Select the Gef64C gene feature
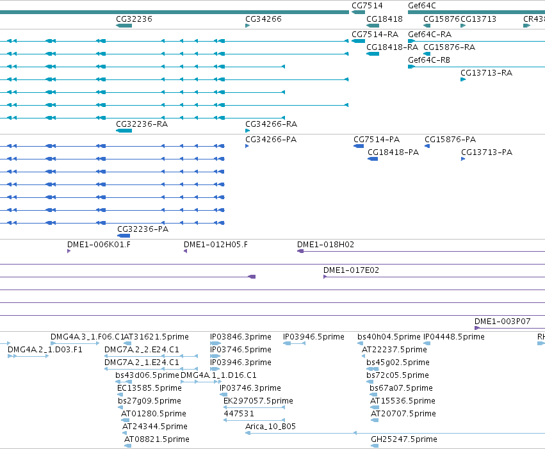Image resolution: width=545 pixels, height=449 pixels. click(x=476, y=12)
